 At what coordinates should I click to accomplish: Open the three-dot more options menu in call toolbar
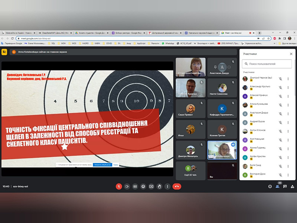(167, 186)
